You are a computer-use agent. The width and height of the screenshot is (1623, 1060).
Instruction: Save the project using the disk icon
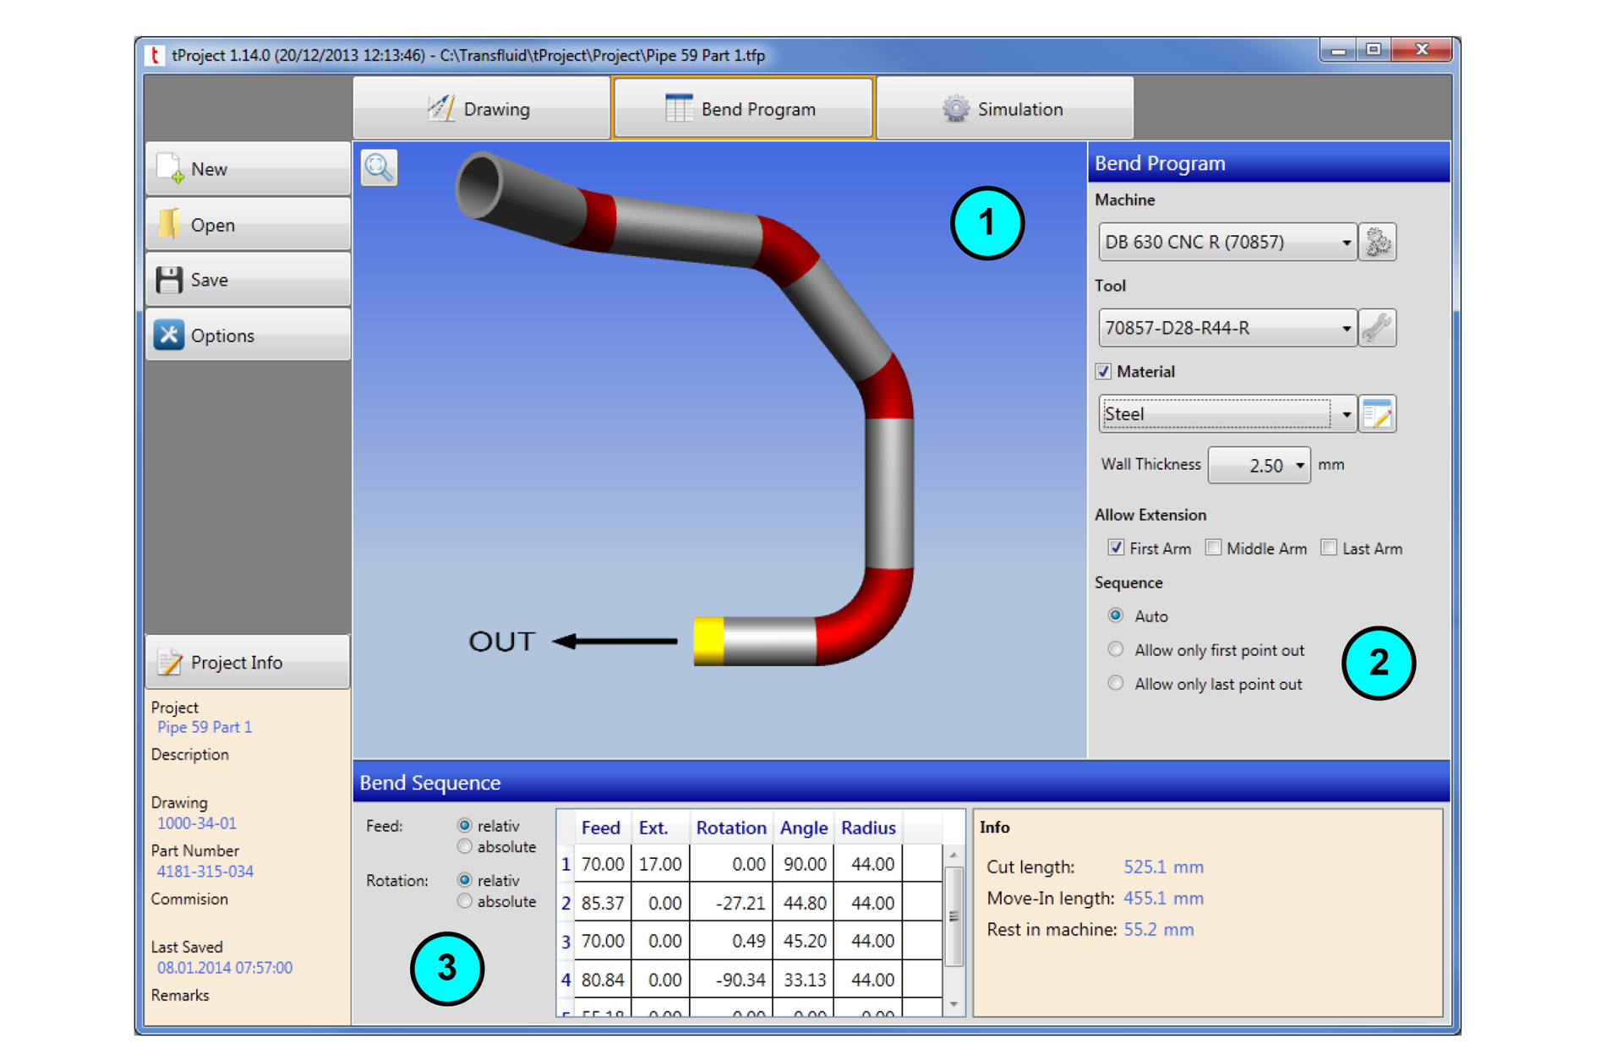tap(171, 279)
